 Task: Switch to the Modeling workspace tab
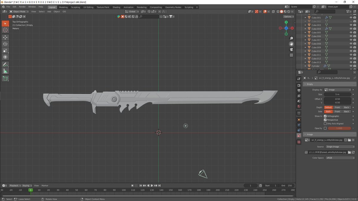click(x=63, y=7)
